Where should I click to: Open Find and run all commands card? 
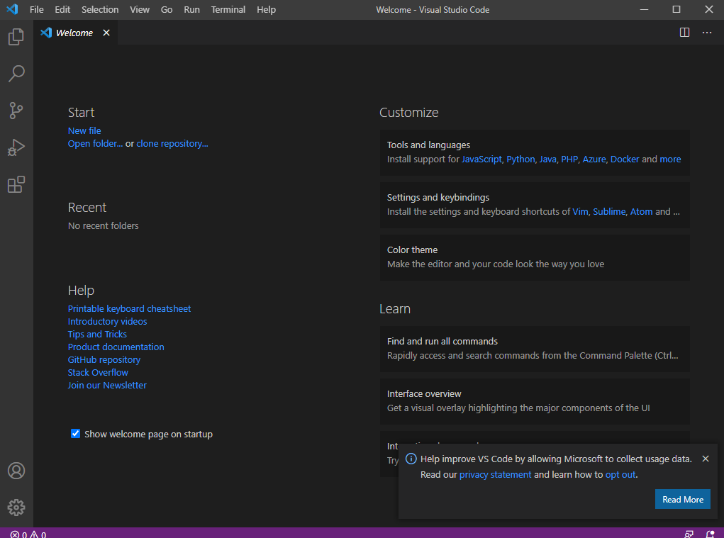(x=535, y=349)
